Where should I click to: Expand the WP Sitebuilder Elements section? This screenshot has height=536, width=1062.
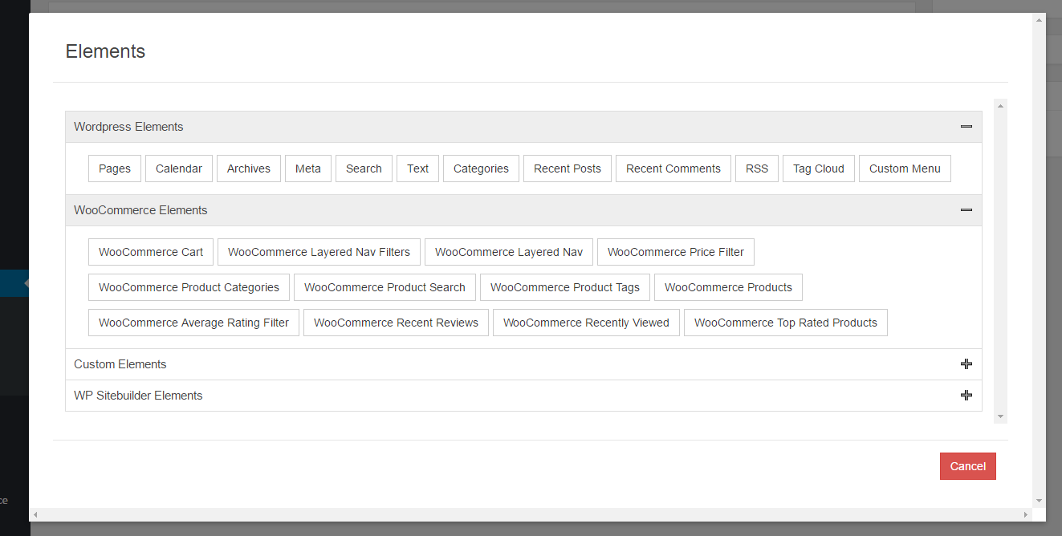click(x=966, y=395)
